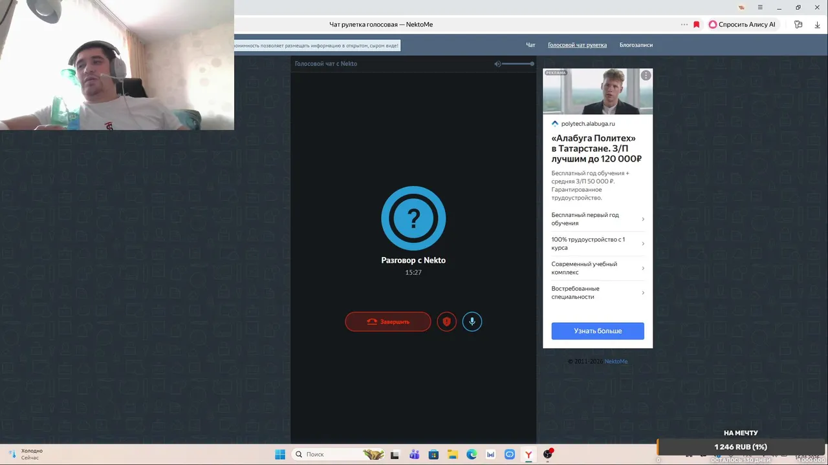
Task: Click the 1 246 RUB (1%) progress bar
Action: pos(741,447)
